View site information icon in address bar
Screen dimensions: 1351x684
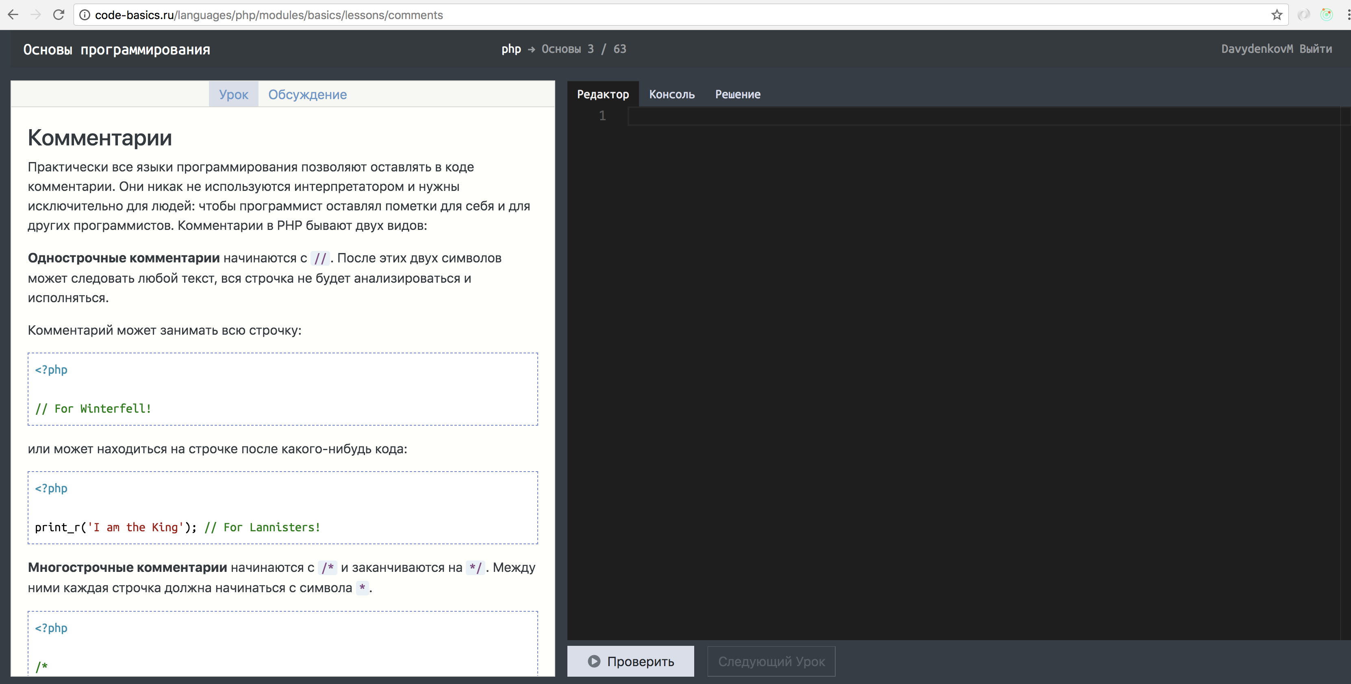85,15
